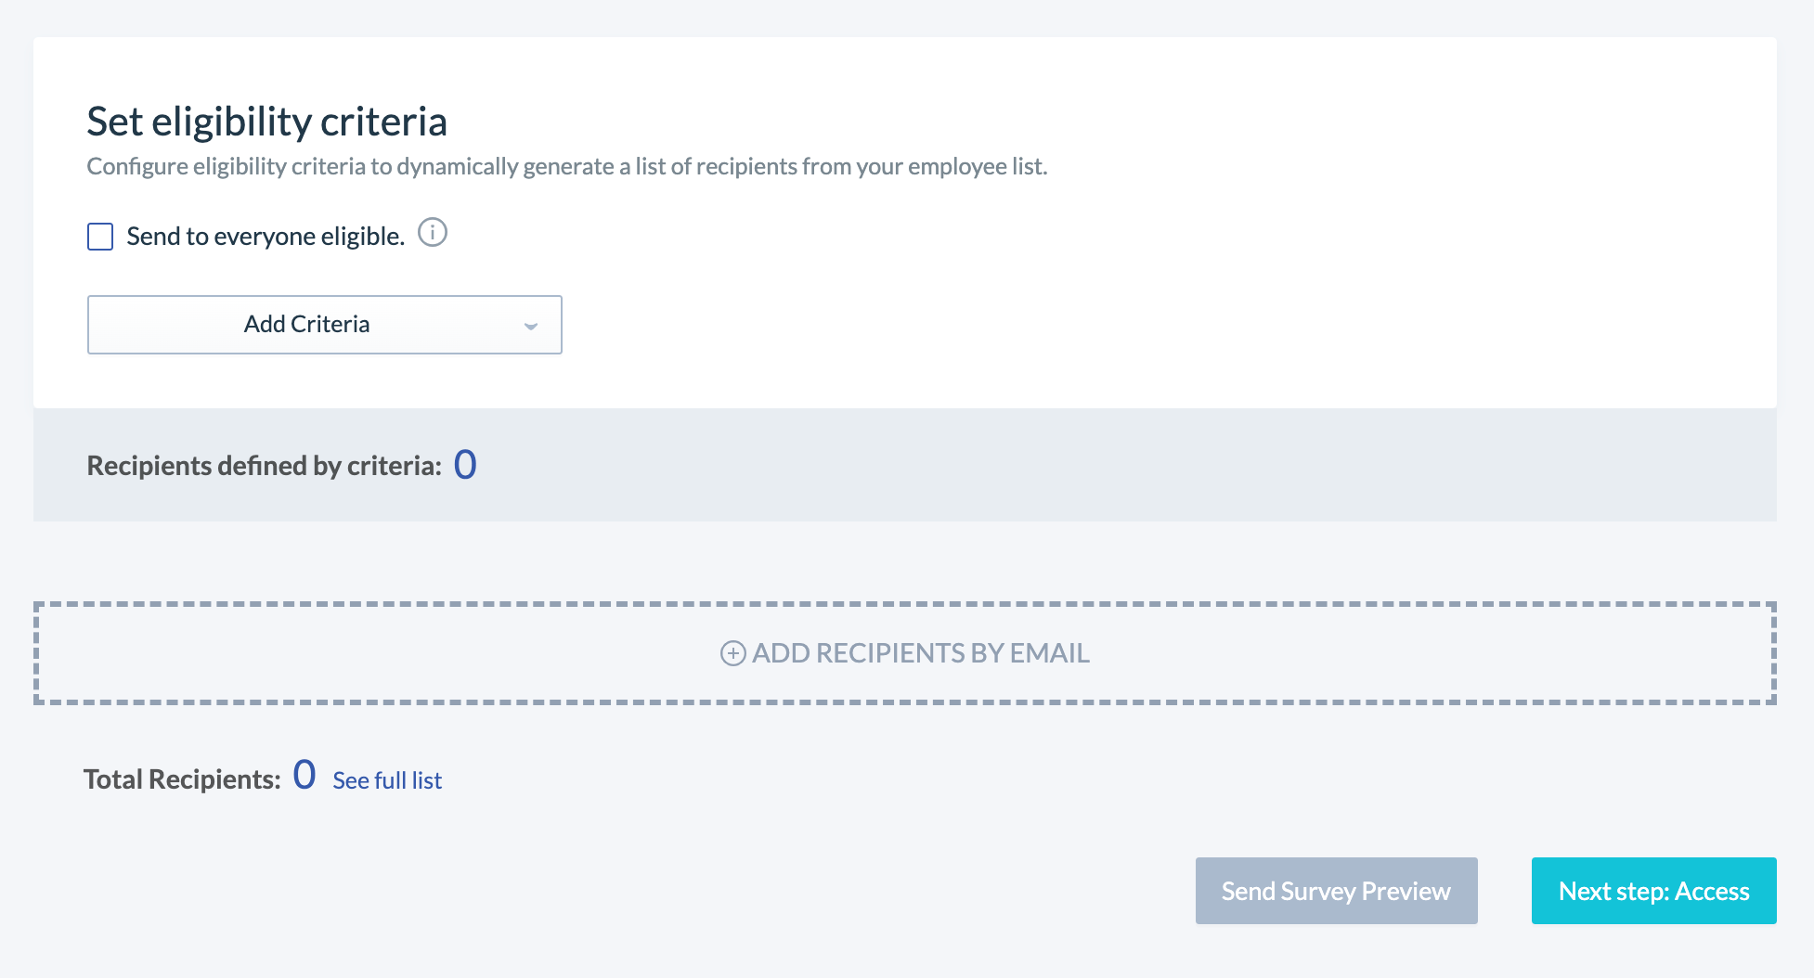Click the ADD RECIPIENTS BY EMAIL text

921,653
